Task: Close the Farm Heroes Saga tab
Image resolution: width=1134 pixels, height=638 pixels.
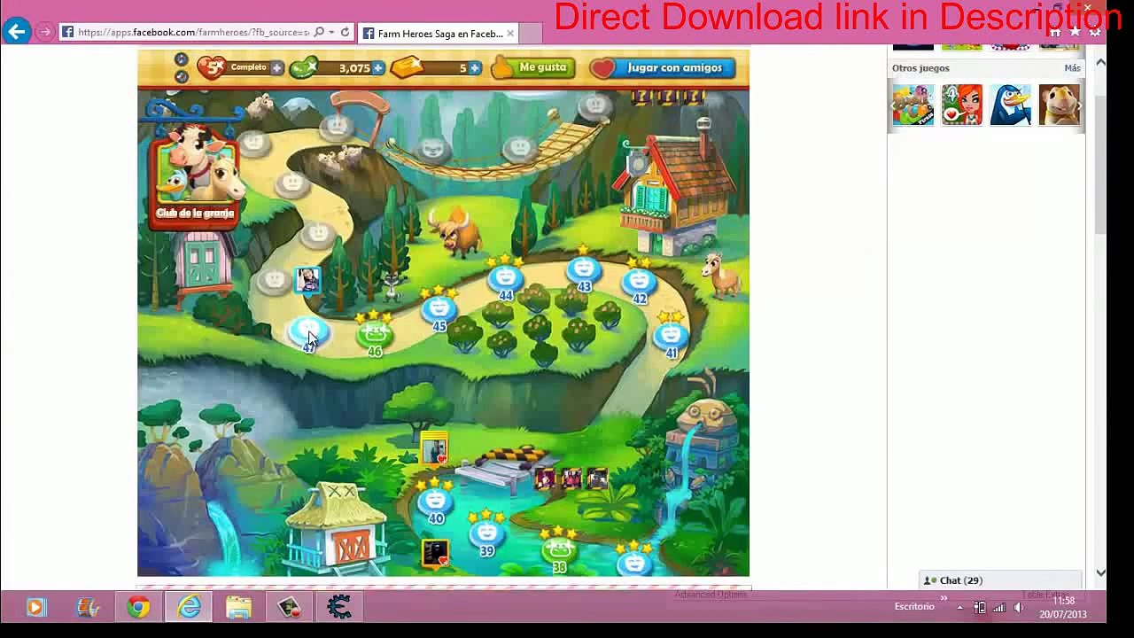Action: [x=510, y=34]
